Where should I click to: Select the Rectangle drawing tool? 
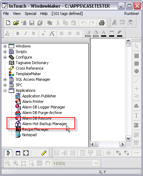[x=136, y=56]
